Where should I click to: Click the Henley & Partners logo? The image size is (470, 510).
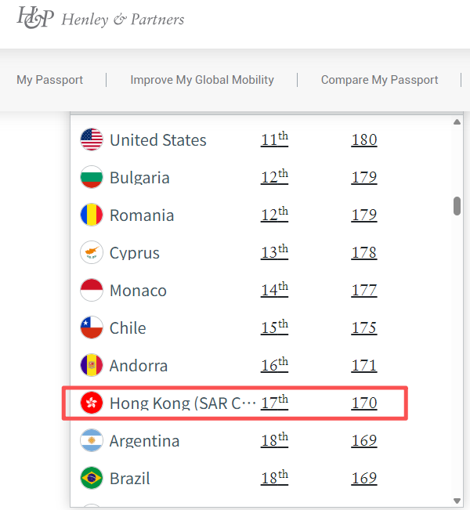point(101,18)
